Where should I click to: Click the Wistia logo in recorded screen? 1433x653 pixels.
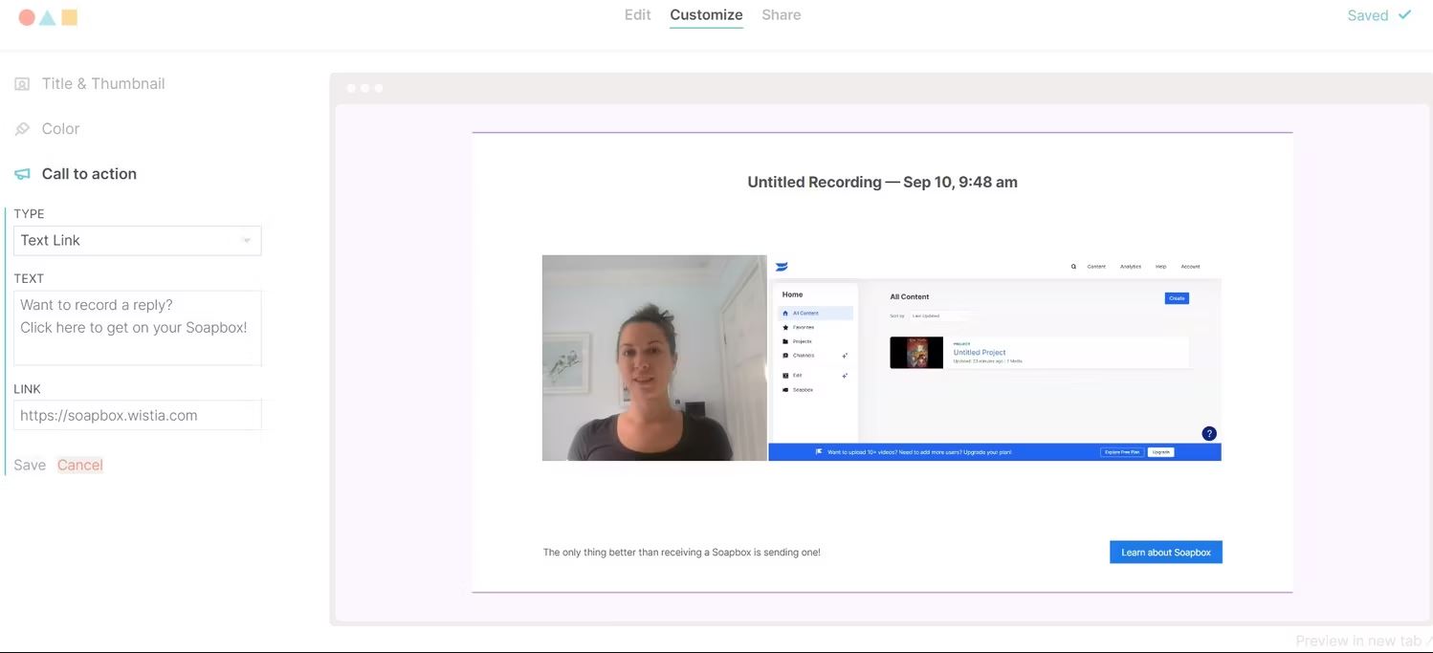pyautogui.click(x=782, y=267)
